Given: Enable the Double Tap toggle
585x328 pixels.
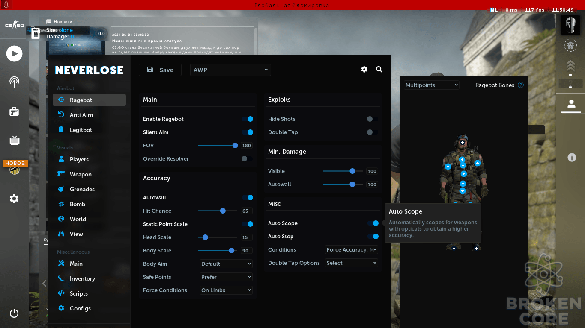Looking at the screenshot, I should [x=373, y=132].
